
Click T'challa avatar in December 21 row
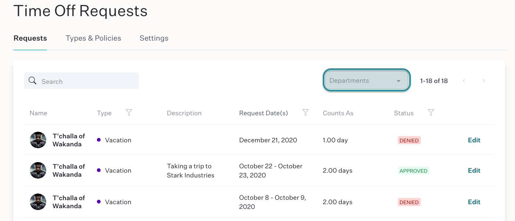pos(38,140)
